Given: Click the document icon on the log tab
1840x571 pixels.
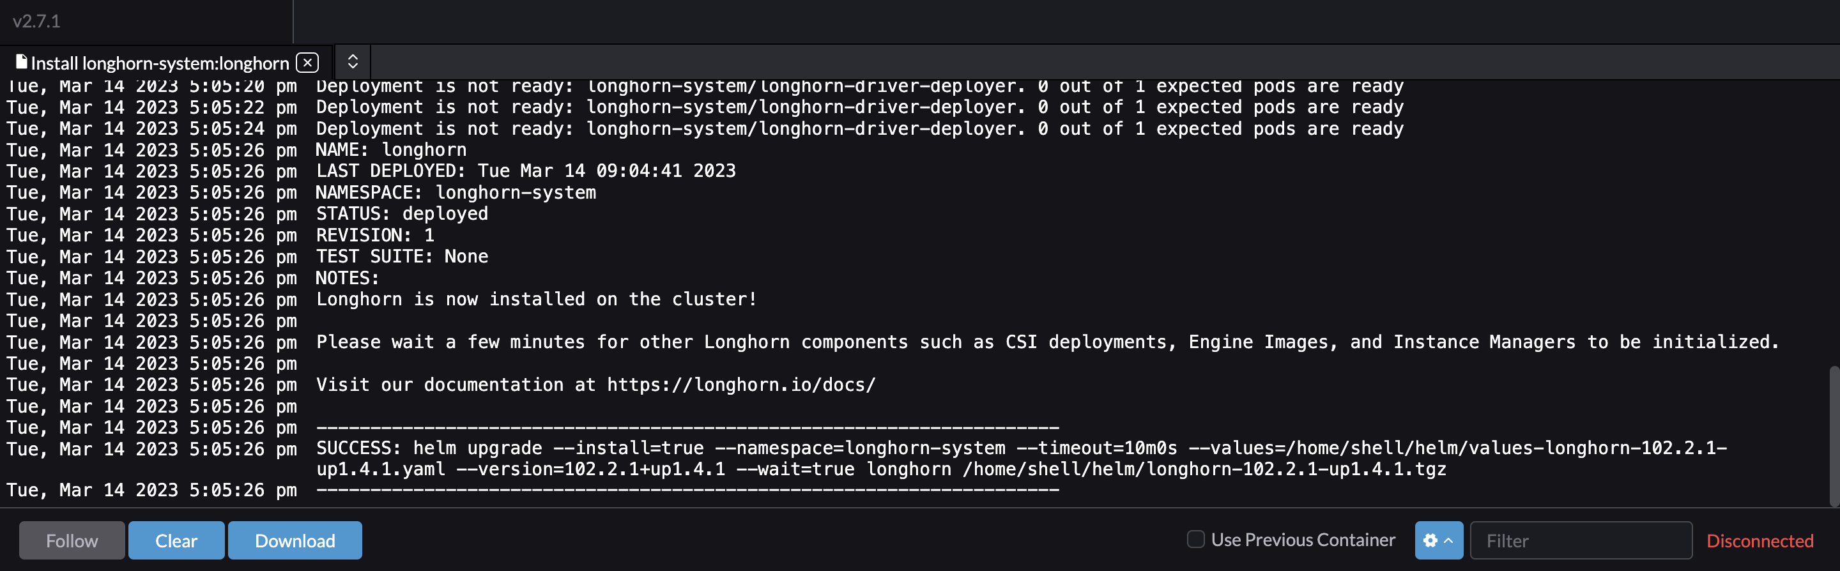Looking at the screenshot, I should click(x=22, y=61).
